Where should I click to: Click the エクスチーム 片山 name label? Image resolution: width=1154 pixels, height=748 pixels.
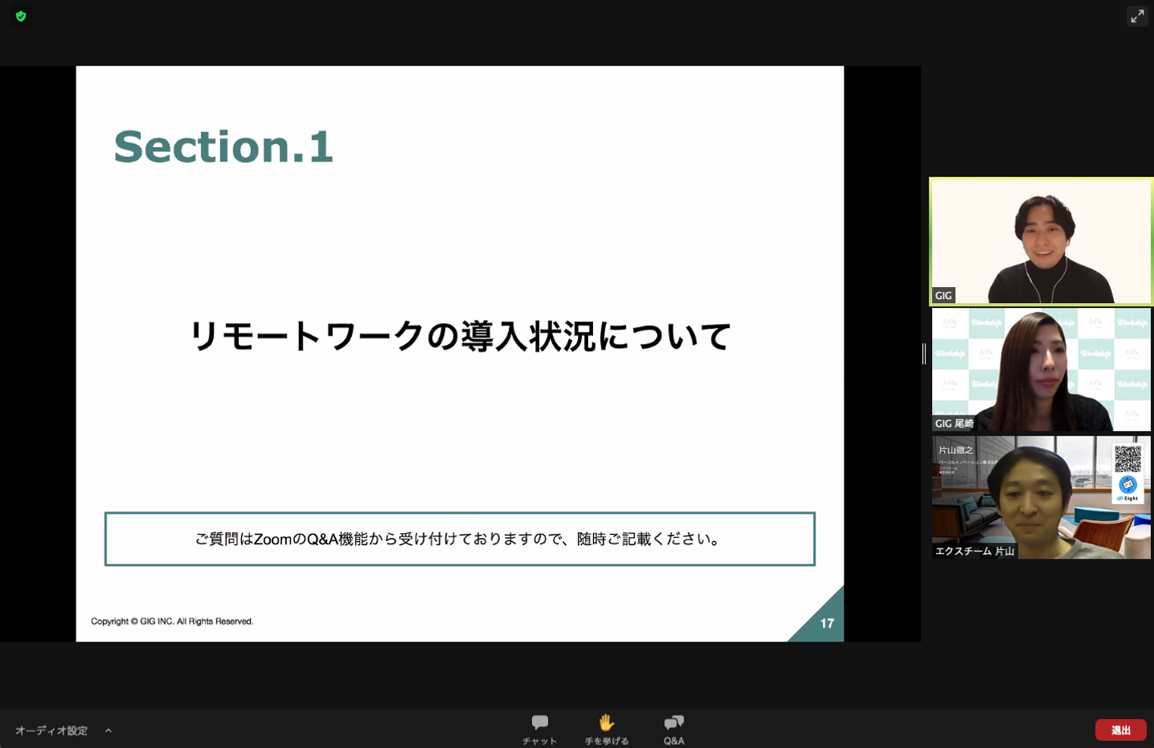[x=974, y=551]
